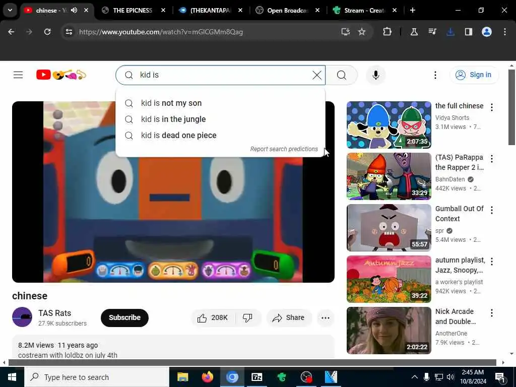Choose suggestion kid is dead one piece

click(x=221, y=135)
